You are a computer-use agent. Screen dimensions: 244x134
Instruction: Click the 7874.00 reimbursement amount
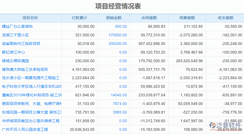tap(120, 104)
